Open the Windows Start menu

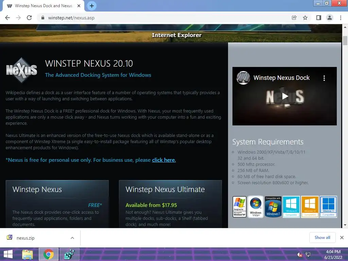[x=8, y=254]
